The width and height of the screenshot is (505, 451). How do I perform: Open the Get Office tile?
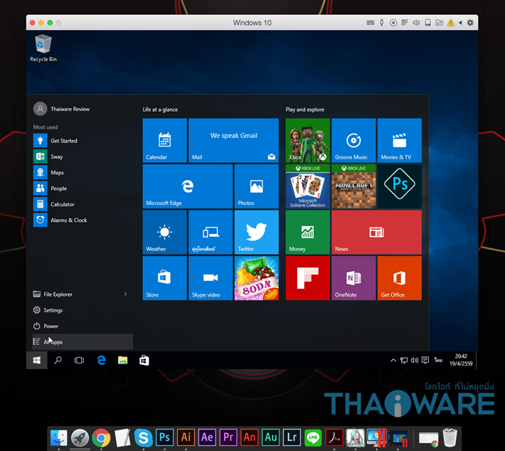(399, 278)
